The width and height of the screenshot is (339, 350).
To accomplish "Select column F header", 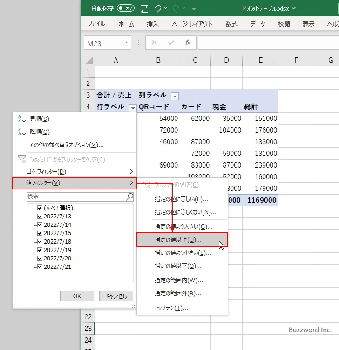I will pos(296,60).
